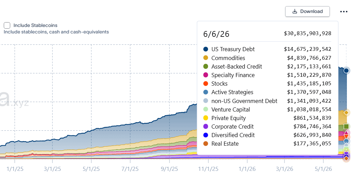Viewport: 351px width, 177px height.
Task: Click the Download button
Action: (307, 11)
